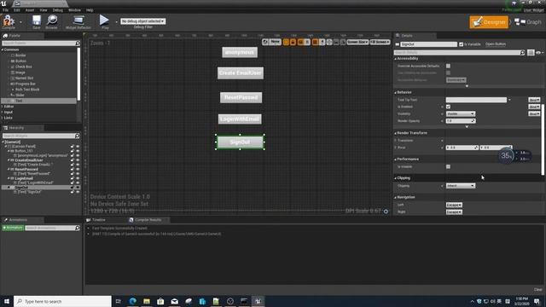Image resolution: width=546 pixels, height=307 pixels.
Task: Open the Widget Reflector tool
Action: pos(78,22)
